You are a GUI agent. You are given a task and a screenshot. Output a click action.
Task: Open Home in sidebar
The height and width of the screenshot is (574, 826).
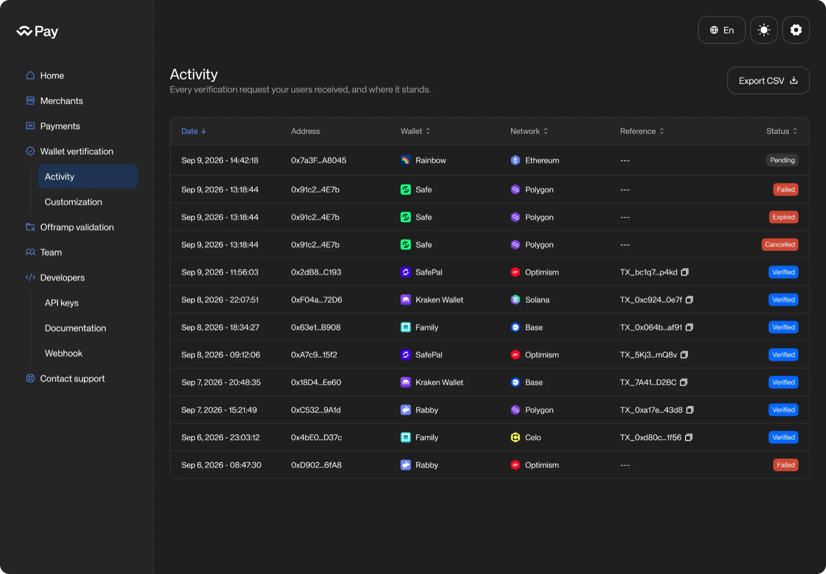click(52, 75)
